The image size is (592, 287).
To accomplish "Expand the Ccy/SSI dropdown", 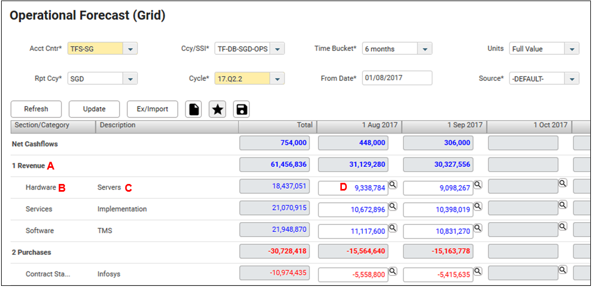I will pos(277,49).
